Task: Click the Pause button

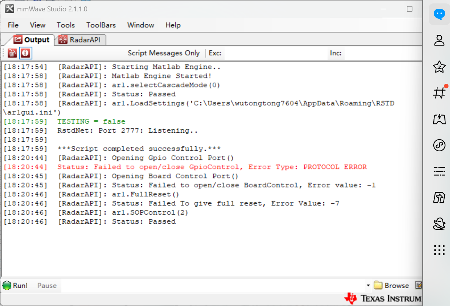Action: 47,286
